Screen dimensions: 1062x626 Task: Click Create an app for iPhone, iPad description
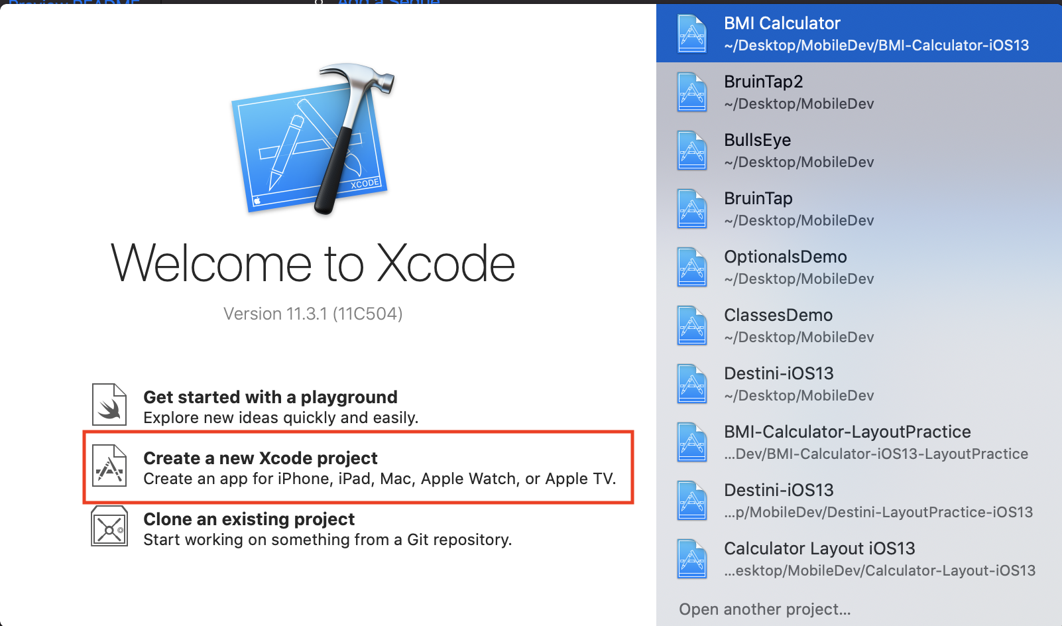click(380, 479)
